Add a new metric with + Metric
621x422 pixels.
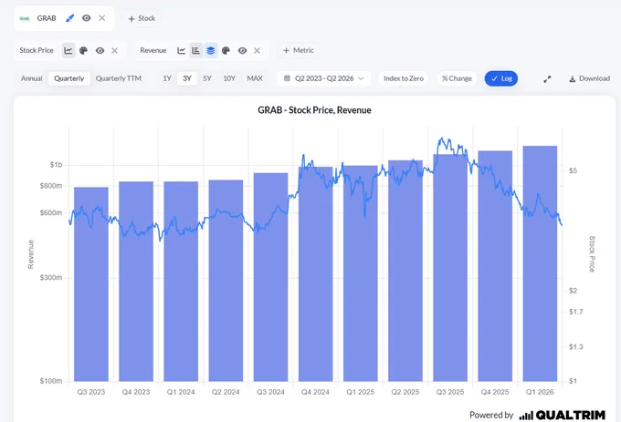299,50
